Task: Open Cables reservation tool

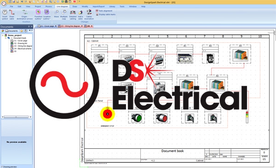Action: click(89, 15)
